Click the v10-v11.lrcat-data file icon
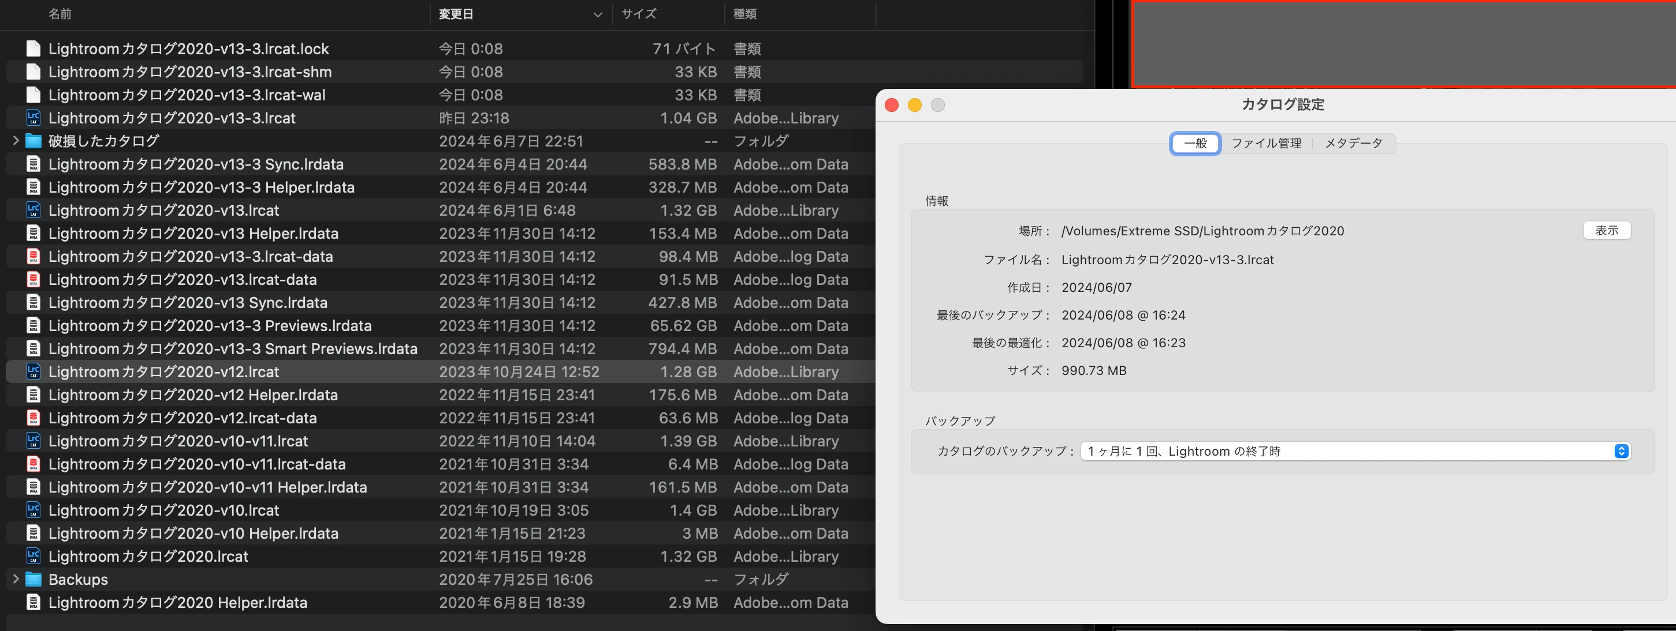Viewport: 1676px width, 631px height. [x=33, y=464]
